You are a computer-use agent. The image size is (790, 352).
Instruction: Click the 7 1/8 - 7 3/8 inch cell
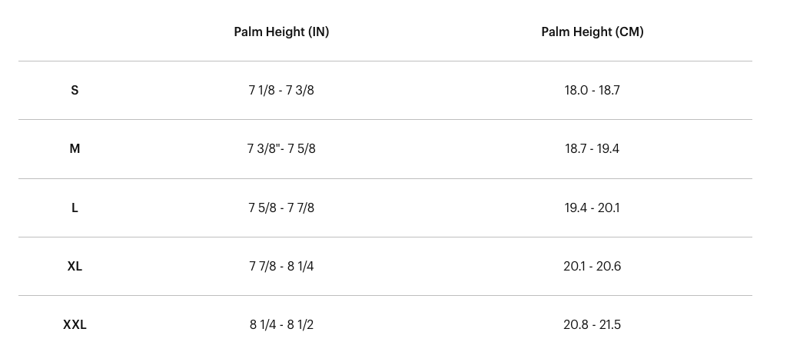[281, 90]
